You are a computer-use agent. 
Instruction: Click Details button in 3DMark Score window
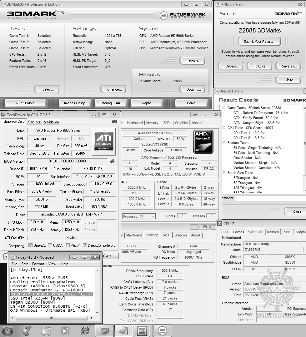(x=232, y=67)
